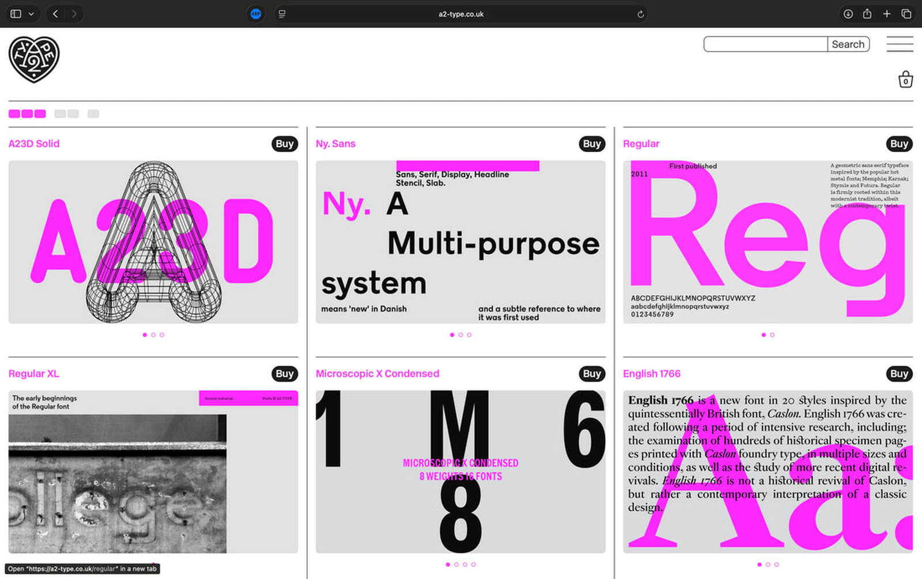922x579 pixels.
Task: Click Buy for English 1766
Action: [898, 374]
